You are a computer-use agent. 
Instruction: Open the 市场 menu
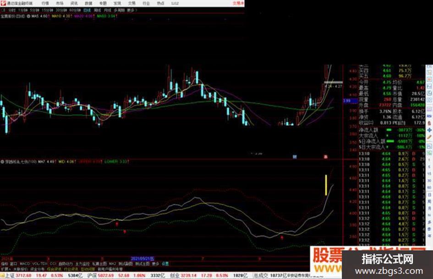60,3
